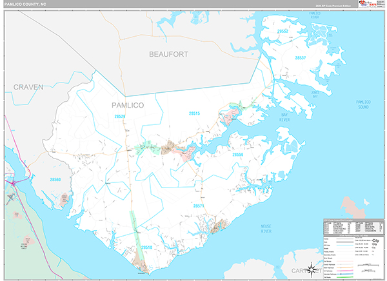Click the Pamlico County, NC title header
387x281 pixels.
point(25,5)
